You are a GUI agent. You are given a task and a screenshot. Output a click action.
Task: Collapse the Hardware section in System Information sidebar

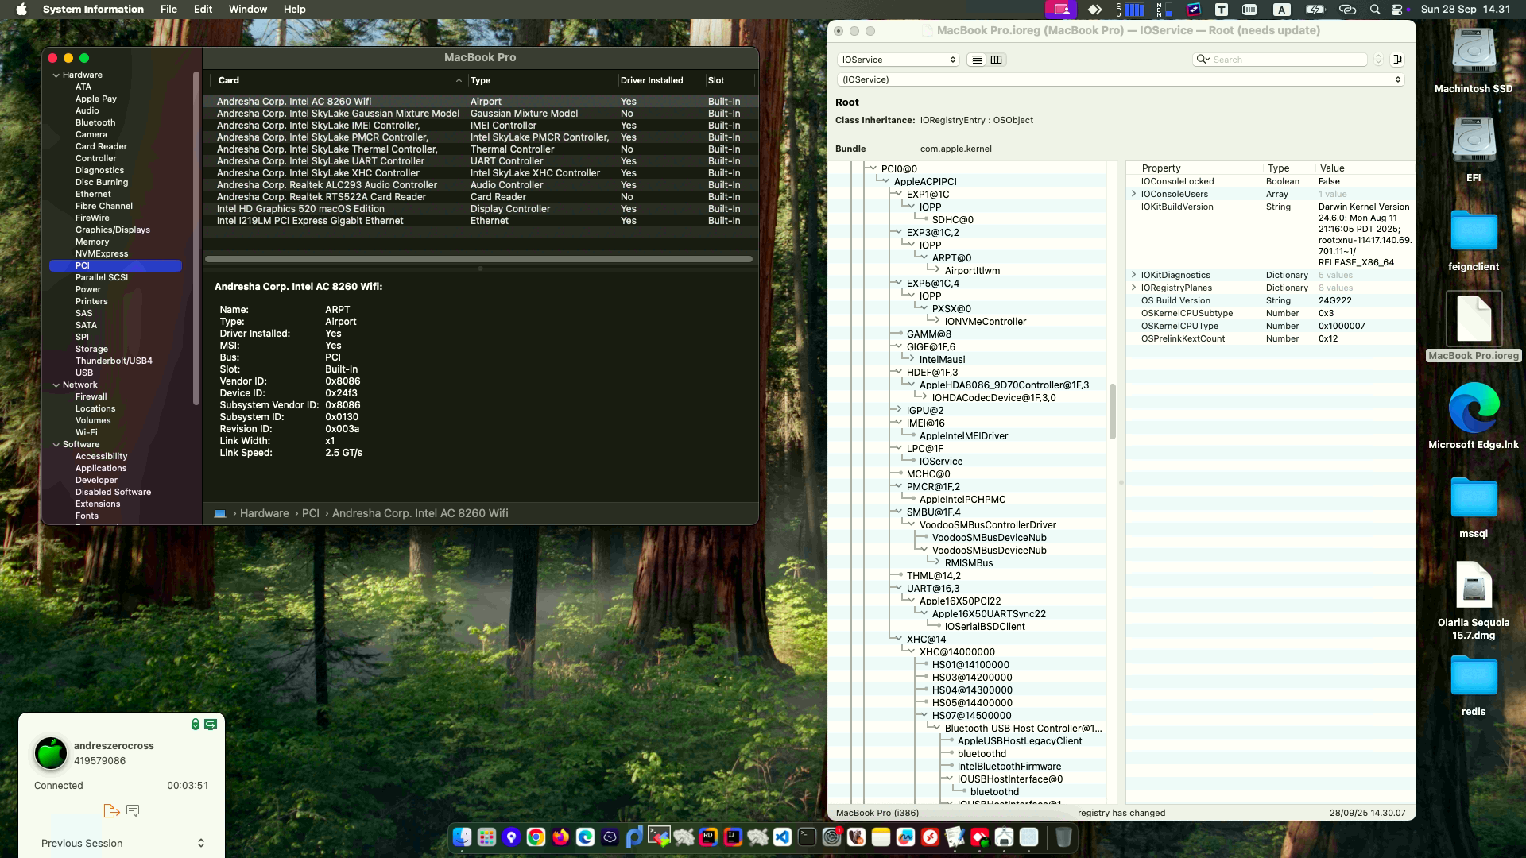point(56,75)
